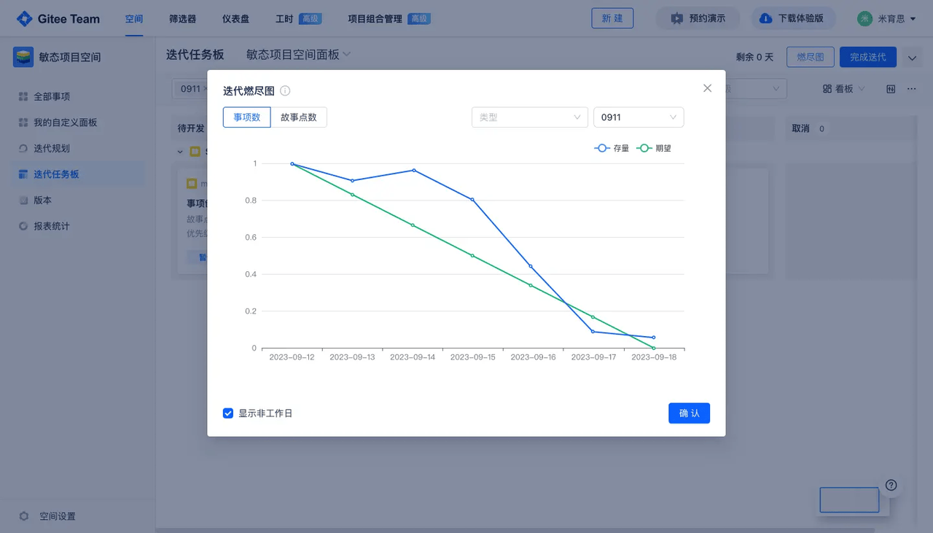Click the 报表统计 sidebar icon
Screen dimensions: 933x533
coord(23,226)
